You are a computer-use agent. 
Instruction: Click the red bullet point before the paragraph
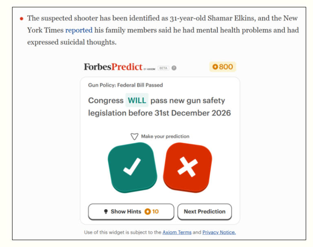[x=22, y=19]
